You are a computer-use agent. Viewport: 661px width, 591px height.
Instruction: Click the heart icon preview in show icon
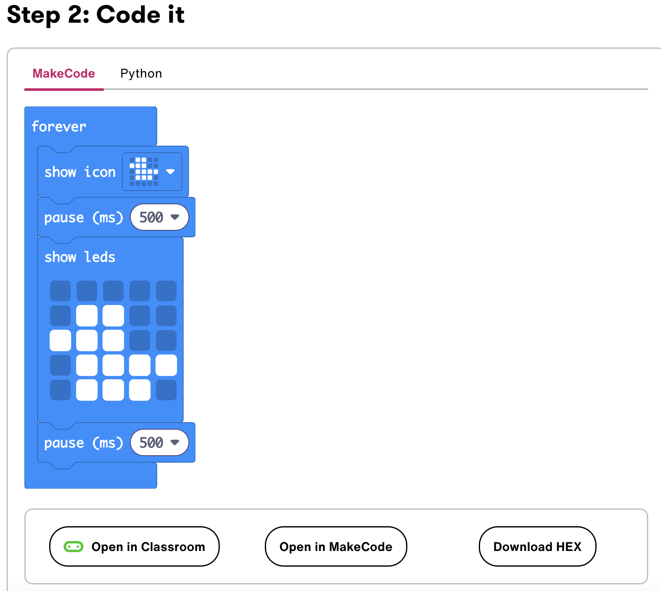tap(144, 172)
